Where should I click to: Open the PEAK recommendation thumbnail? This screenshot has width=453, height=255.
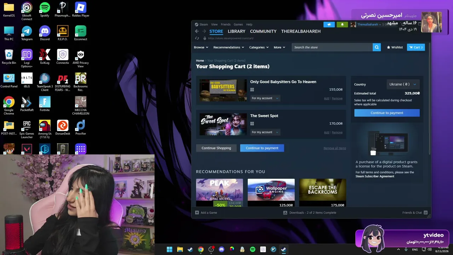(219, 193)
